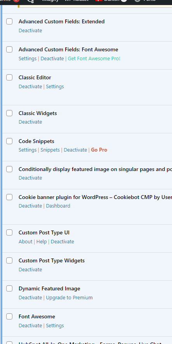
Task: Open the About link for Custom Post Type UI
Action: click(x=25, y=241)
